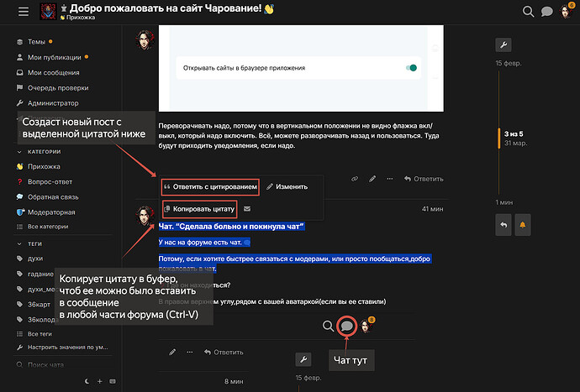
Task: Click the notification bell button in timeline
Action: pos(522,225)
